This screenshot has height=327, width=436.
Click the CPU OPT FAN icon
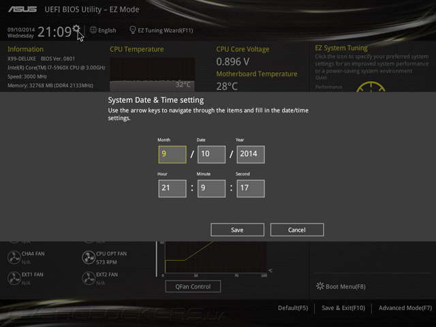[x=89, y=258]
